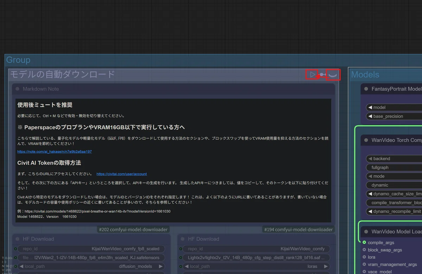
Task: Open the model dropdown in FantasyPortrait node
Action: (394, 107)
